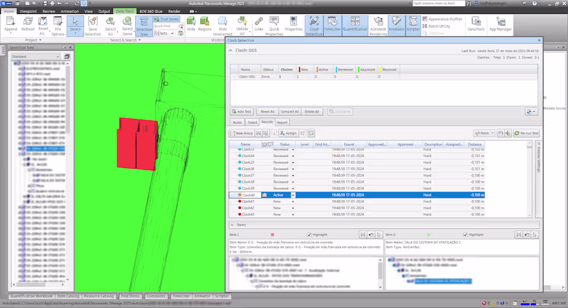Open the Viewpoint ribbon tab

tap(27, 11)
